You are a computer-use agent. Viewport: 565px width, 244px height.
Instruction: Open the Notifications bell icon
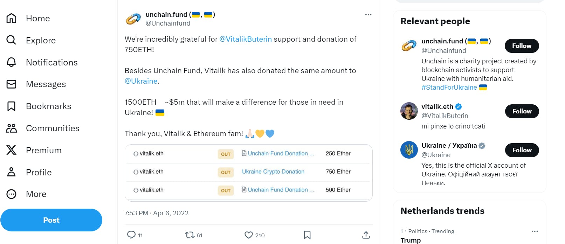click(x=12, y=62)
